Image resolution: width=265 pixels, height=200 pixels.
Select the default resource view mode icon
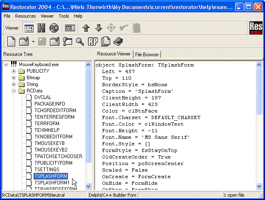pos(29,28)
